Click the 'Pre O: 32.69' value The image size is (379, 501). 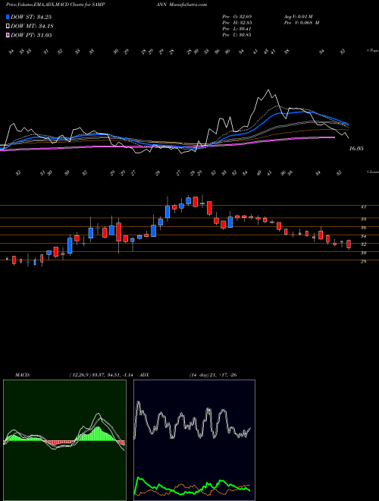(236, 16)
